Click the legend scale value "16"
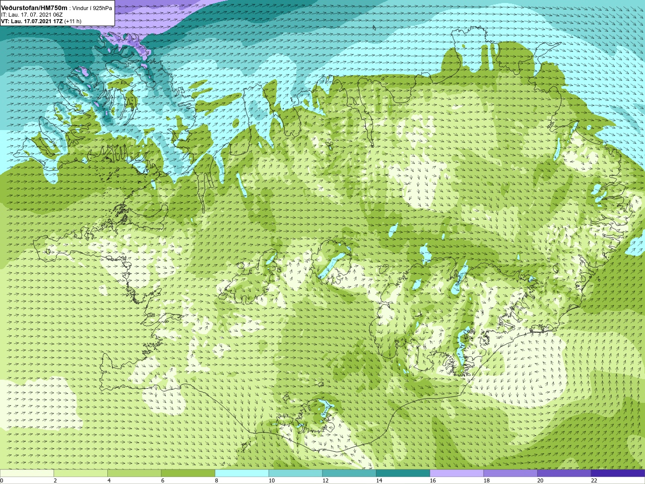Screen dimensions: 645x484 coord(433,480)
